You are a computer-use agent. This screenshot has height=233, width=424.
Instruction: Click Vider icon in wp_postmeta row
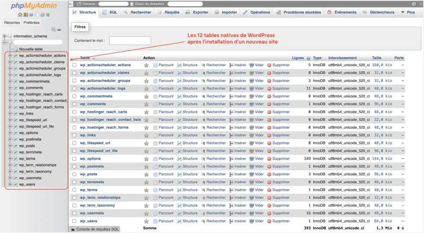pyautogui.click(x=251, y=166)
